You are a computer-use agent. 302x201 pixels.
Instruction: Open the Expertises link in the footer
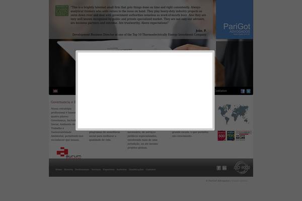click(109, 169)
